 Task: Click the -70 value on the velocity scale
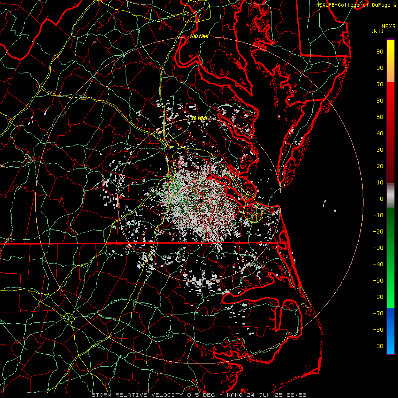[378, 314]
